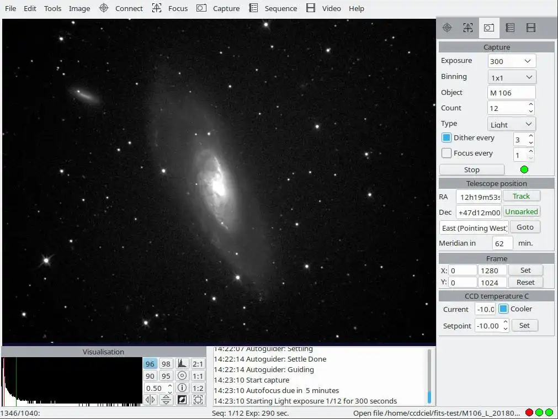Screen dimensions: 558x419
Task: Switch to the Focus tab icon in side panel
Action: click(x=468, y=28)
